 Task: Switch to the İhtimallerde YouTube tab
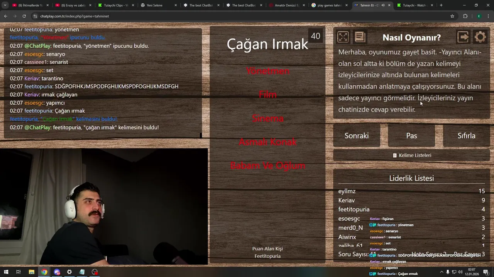pyautogui.click(x=30, y=5)
